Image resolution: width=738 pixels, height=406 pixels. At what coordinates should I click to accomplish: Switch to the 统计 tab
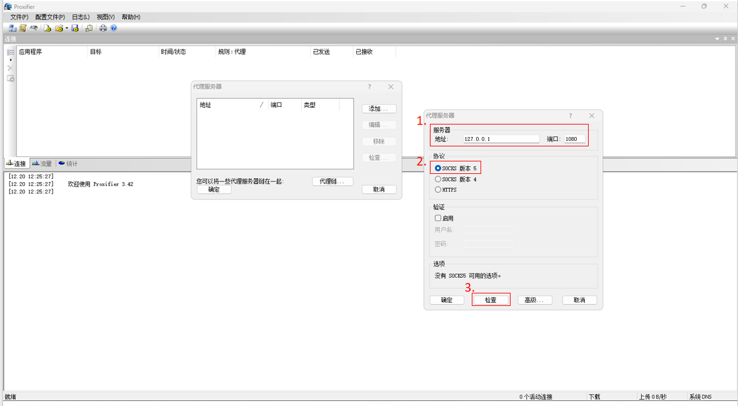click(x=67, y=163)
